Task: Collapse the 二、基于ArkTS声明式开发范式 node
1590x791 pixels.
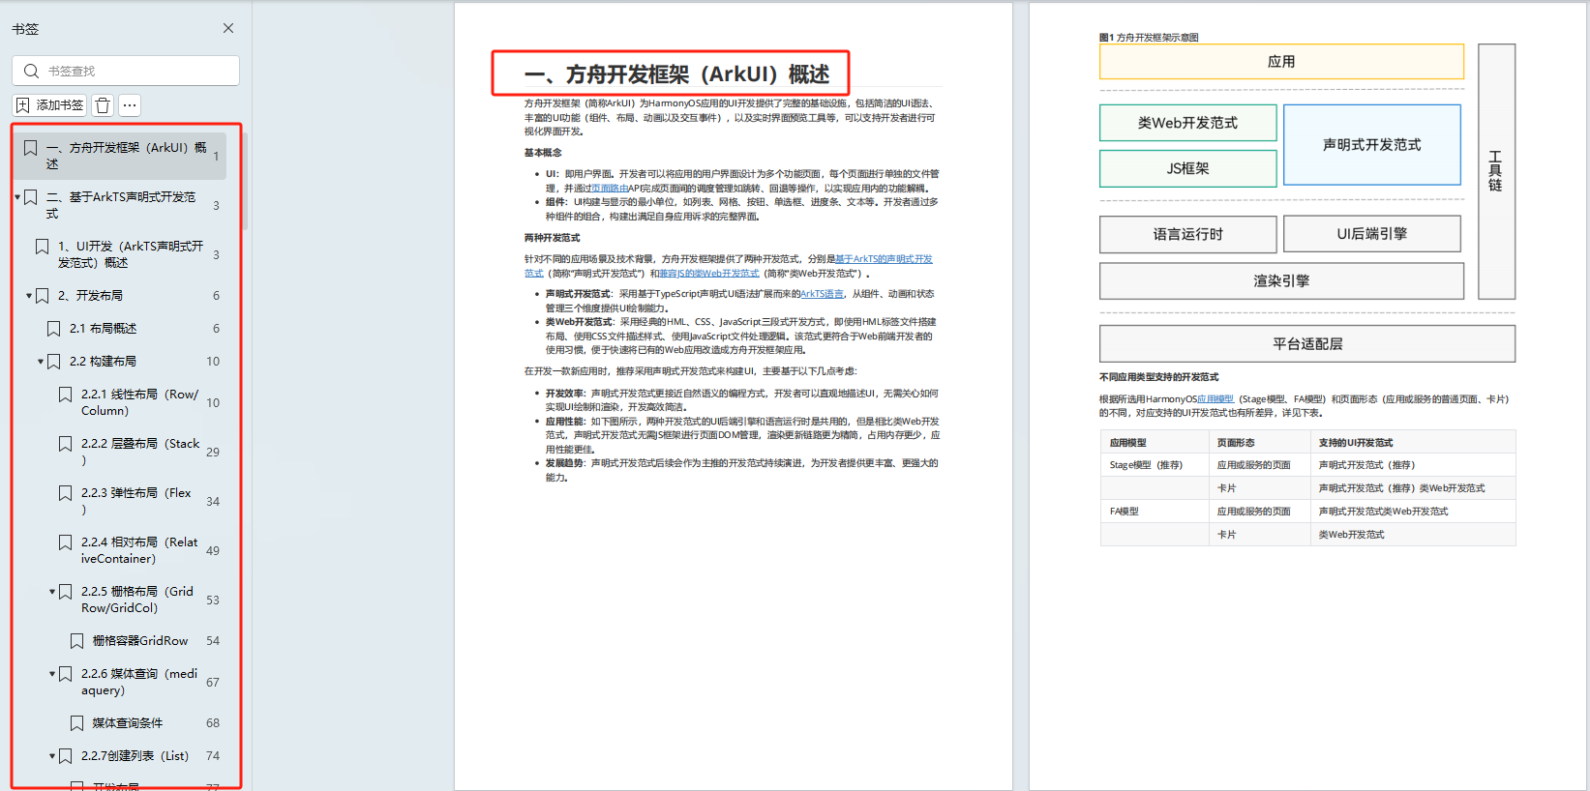Action: click(17, 197)
